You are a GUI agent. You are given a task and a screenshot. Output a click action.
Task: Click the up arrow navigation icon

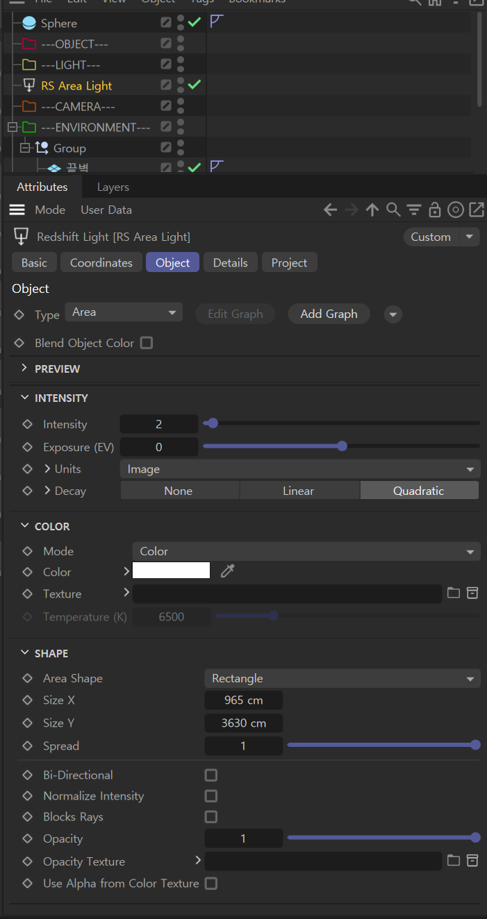click(x=372, y=210)
